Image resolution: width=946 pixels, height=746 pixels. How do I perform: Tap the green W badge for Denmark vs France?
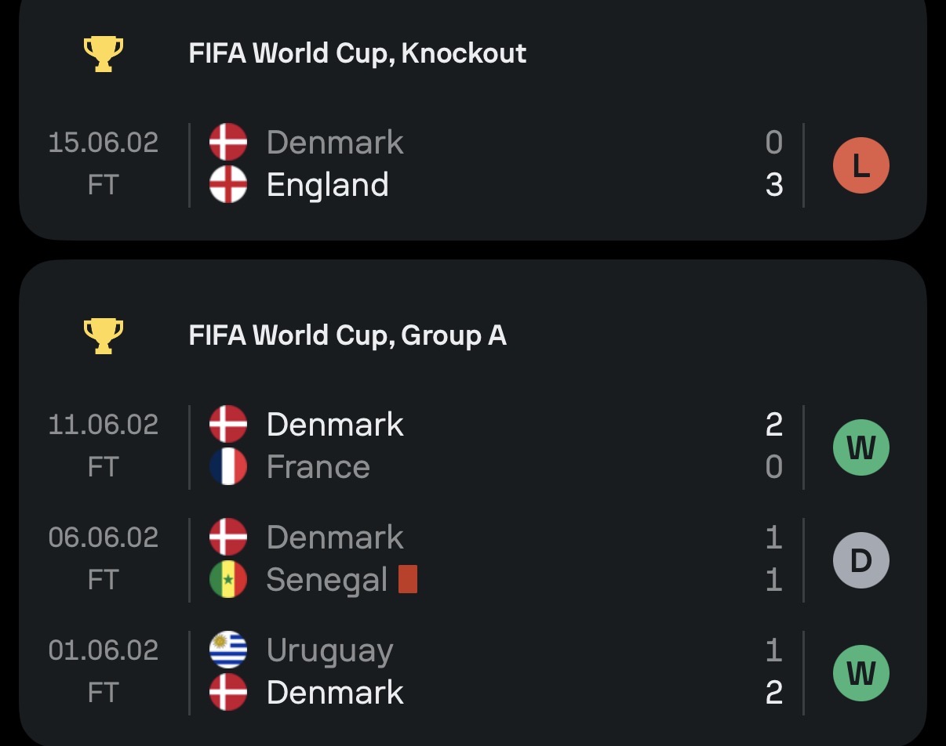point(860,447)
